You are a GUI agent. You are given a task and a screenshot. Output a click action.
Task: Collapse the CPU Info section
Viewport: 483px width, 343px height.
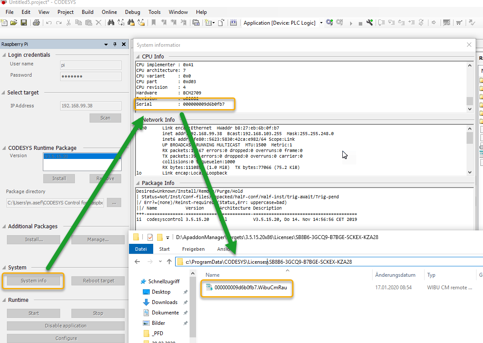point(138,57)
